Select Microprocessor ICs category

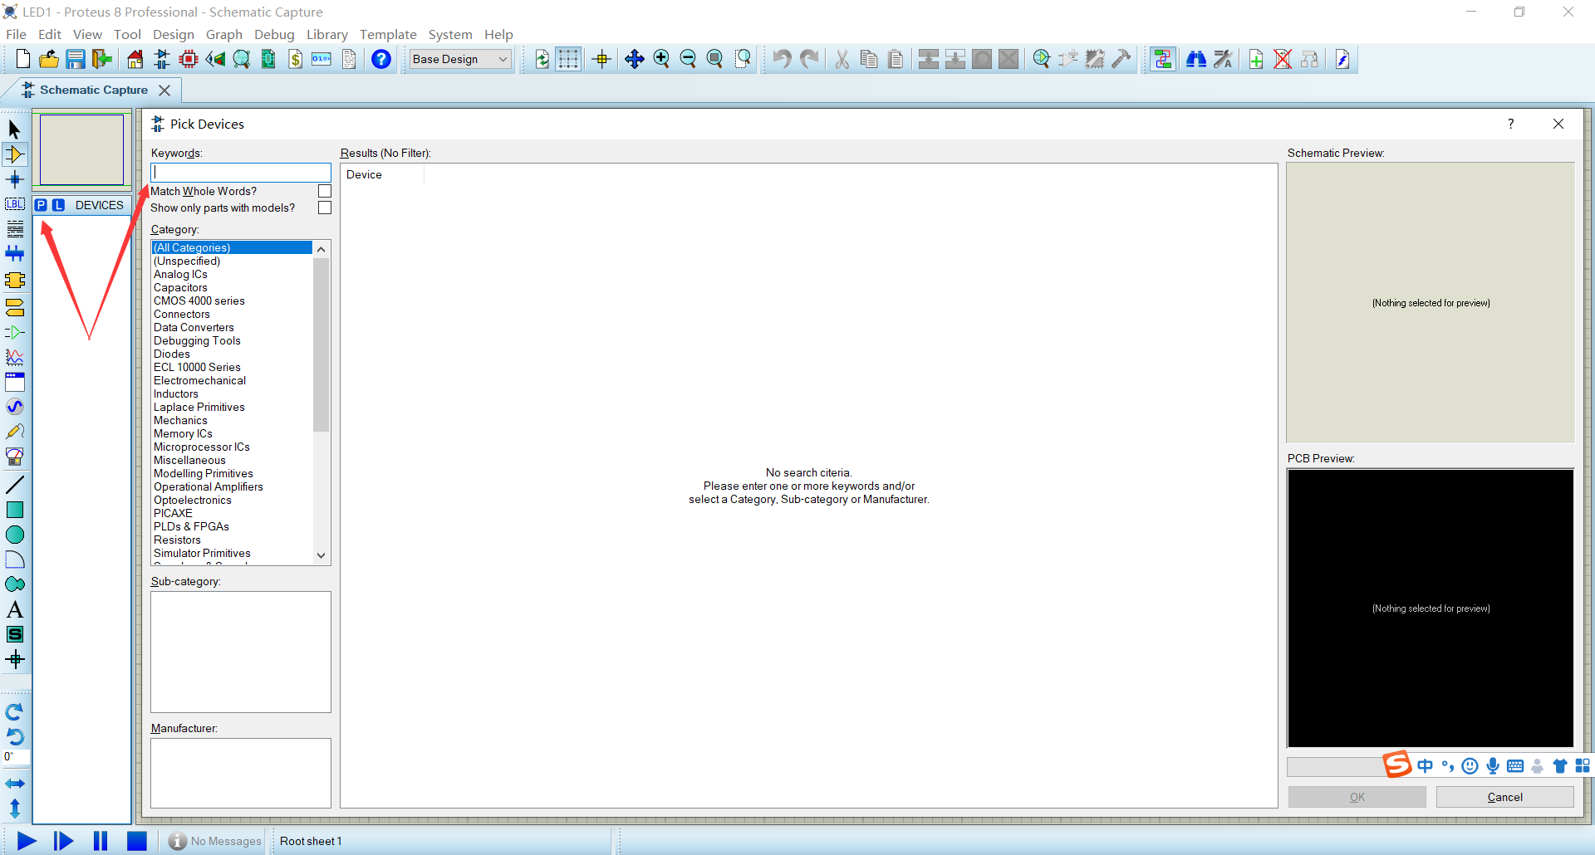(232, 447)
